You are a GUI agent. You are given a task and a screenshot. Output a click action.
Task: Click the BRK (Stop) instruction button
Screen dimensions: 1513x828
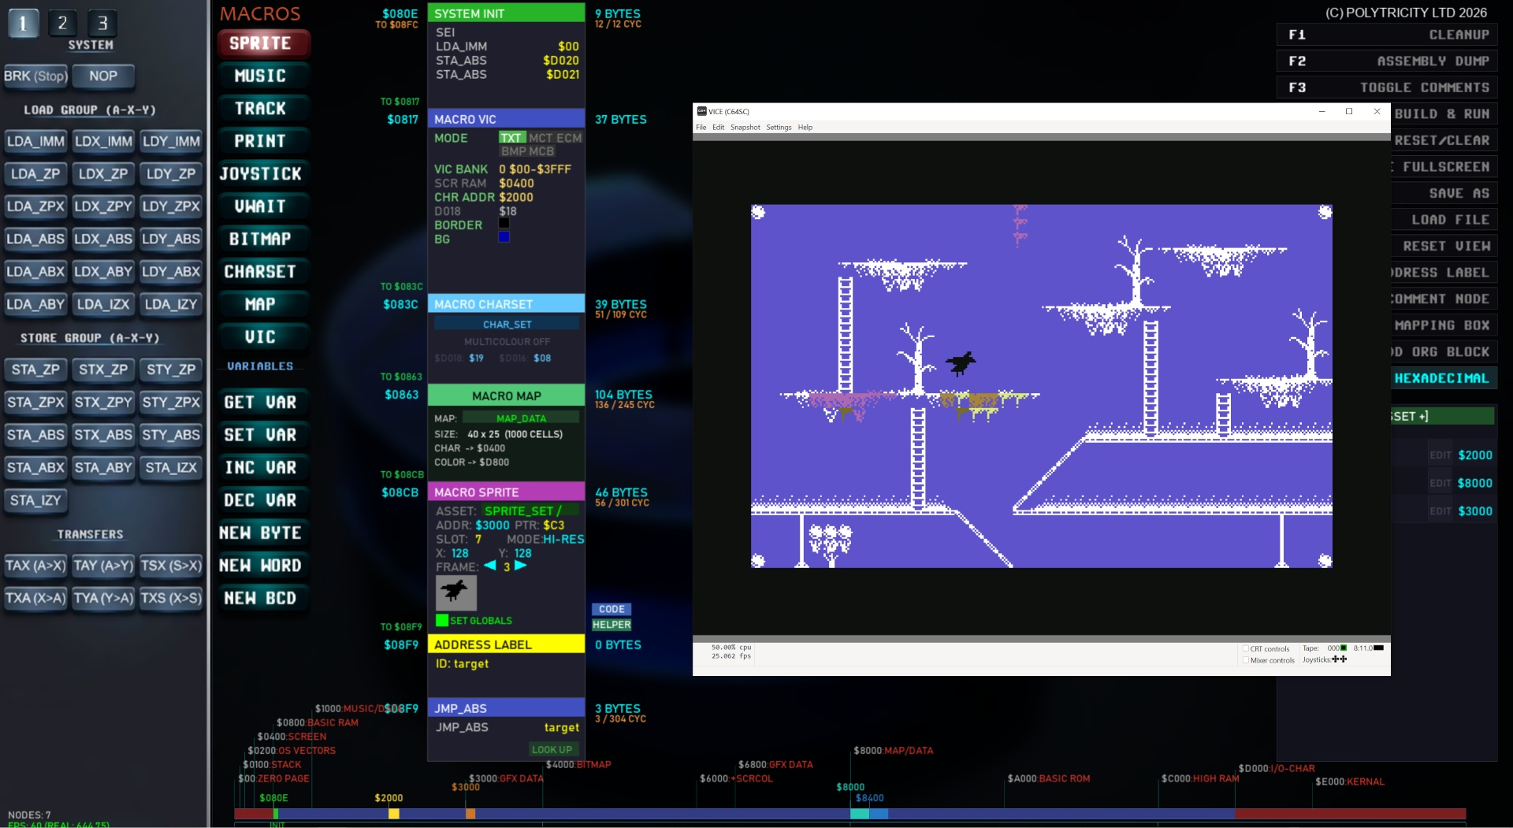click(36, 76)
